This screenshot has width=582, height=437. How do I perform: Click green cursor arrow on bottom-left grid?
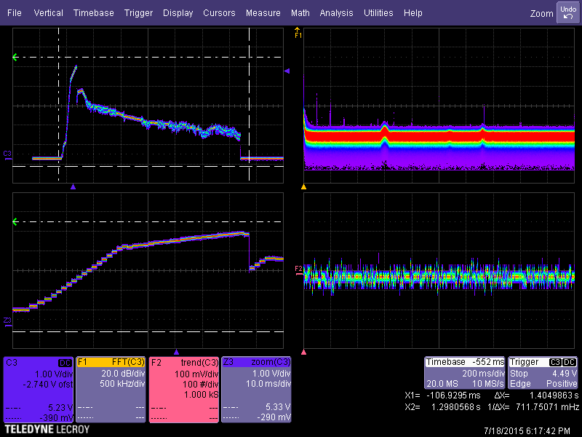coord(15,221)
